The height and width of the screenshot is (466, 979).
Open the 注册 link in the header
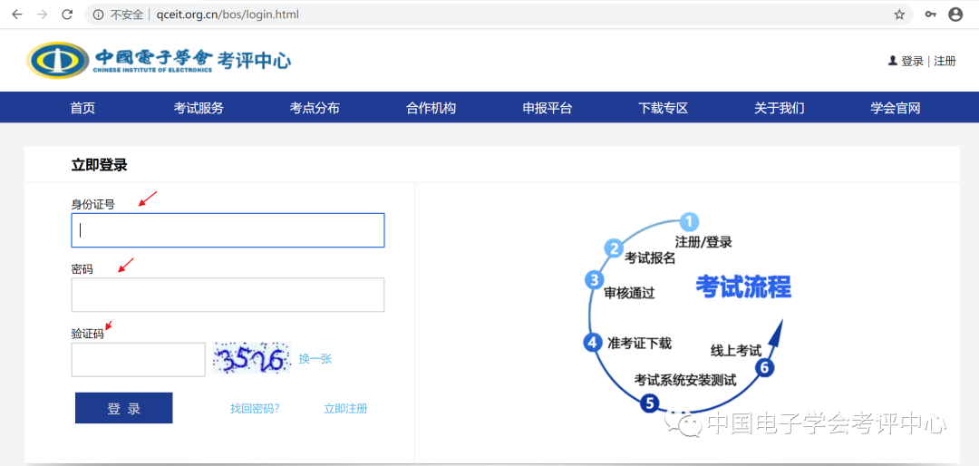click(x=945, y=62)
